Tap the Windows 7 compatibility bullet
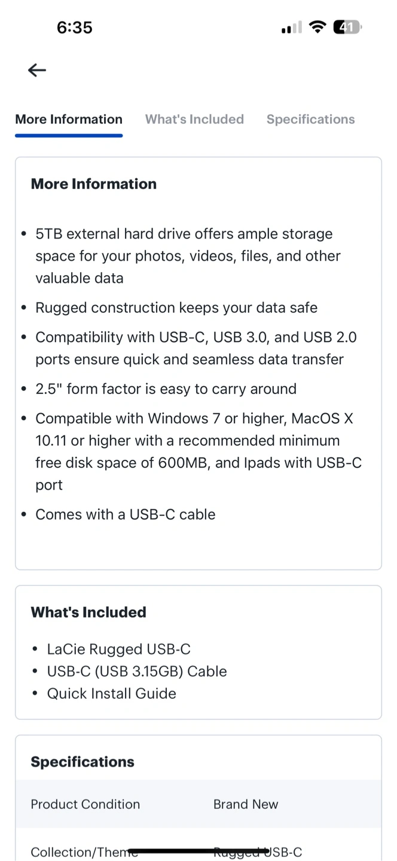The image size is (397, 861). pyautogui.click(x=198, y=451)
